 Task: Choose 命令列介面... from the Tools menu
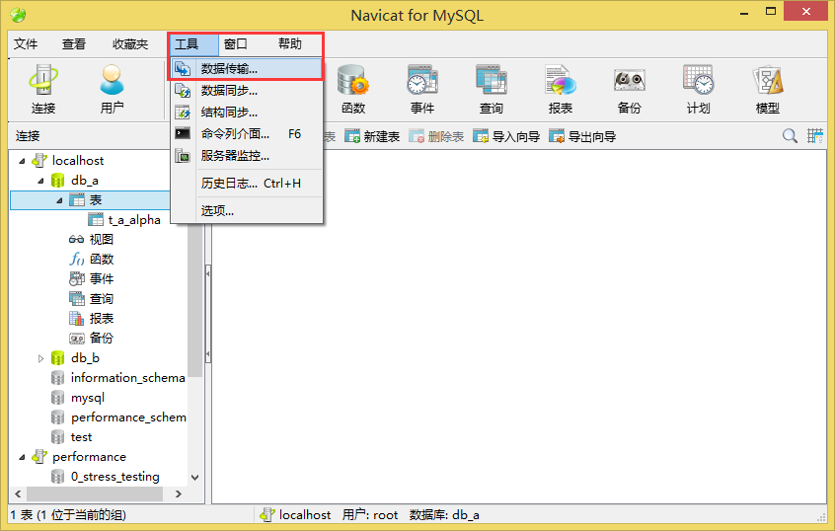coord(247,133)
